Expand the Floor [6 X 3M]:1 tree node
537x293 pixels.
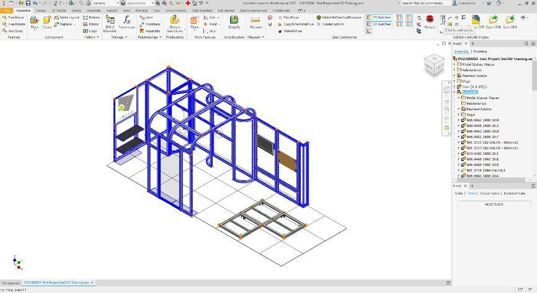pyautogui.click(x=455, y=87)
